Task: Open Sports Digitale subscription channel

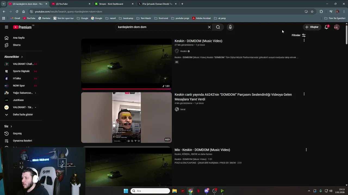Action: 21,71
